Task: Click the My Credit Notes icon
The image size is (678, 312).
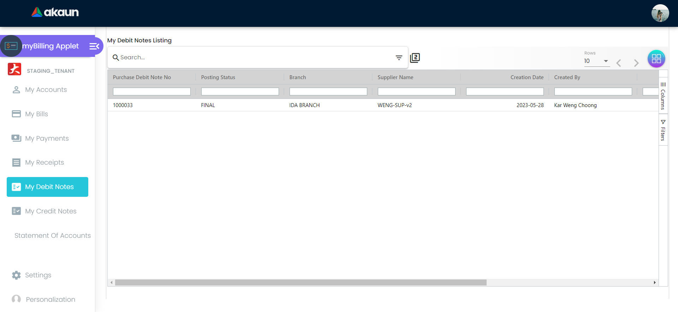Action: (16, 211)
